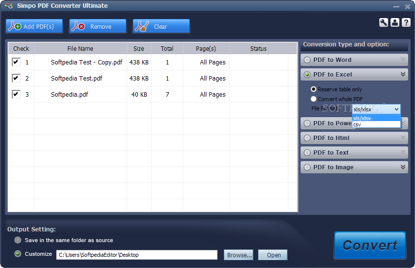Image resolution: width=415 pixels, height=268 pixels.
Task: Click the Browse... button
Action: (239, 255)
